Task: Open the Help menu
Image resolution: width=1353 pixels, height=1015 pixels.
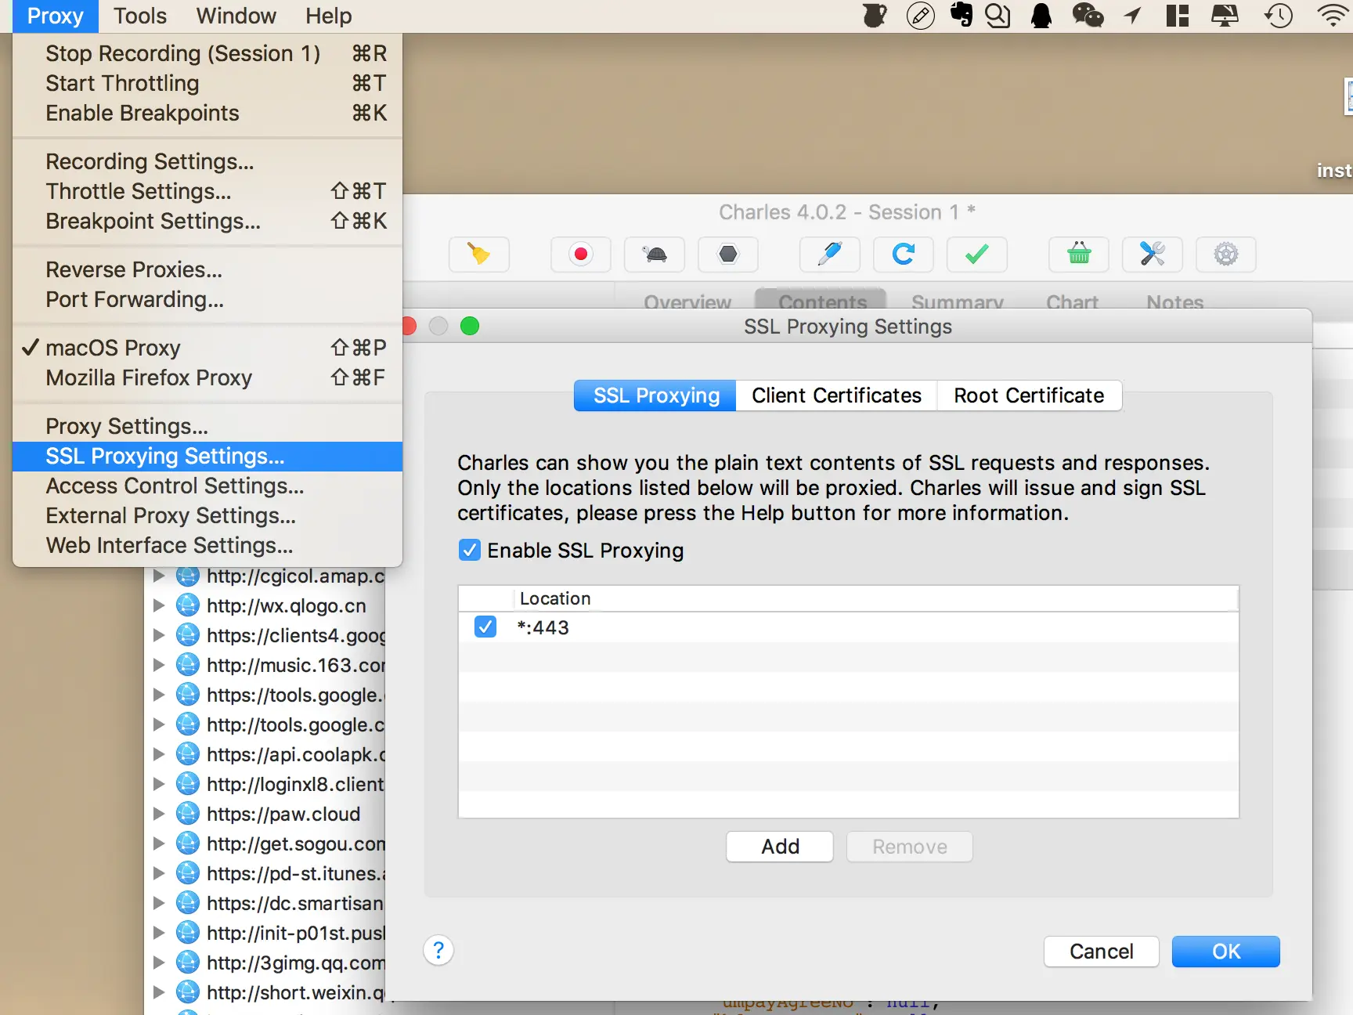Action: [328, 16]
